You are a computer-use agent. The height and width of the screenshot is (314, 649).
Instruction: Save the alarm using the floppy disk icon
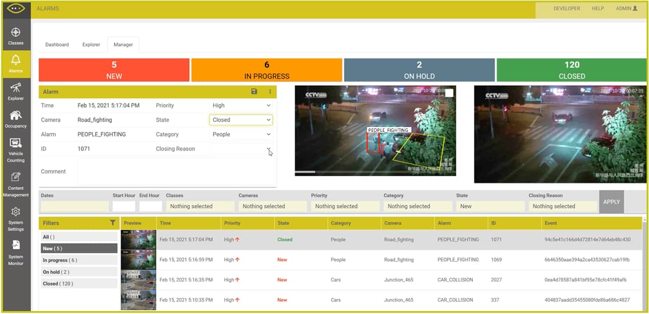pos(254,92)
